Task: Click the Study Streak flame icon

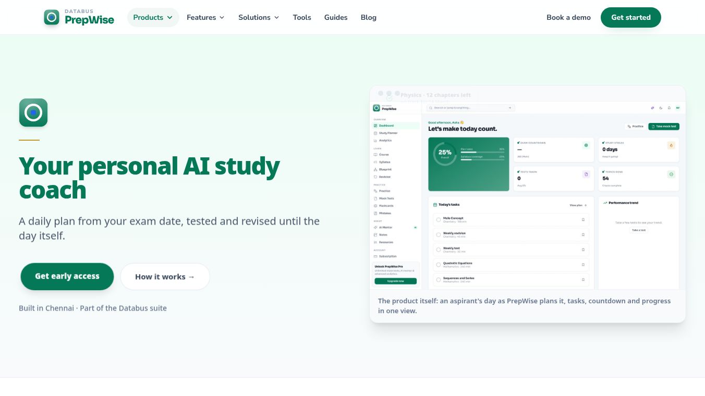Action: click(x=671, y=145)
